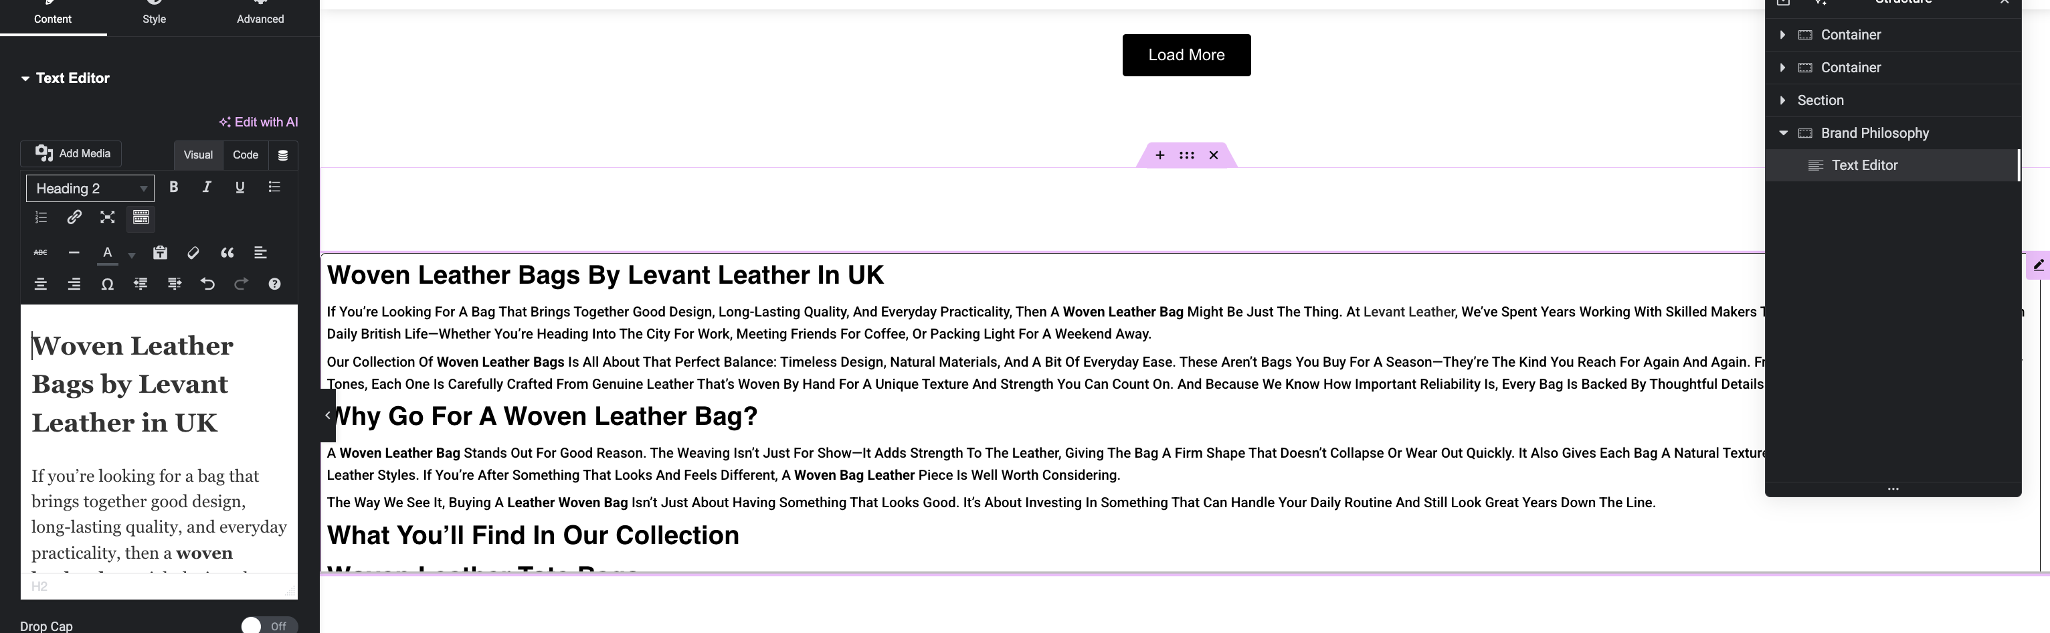Expand the Section item in structure
Image resolution: width=2050 pixels, height=633 pixels.
click(x=1782, y=100)
